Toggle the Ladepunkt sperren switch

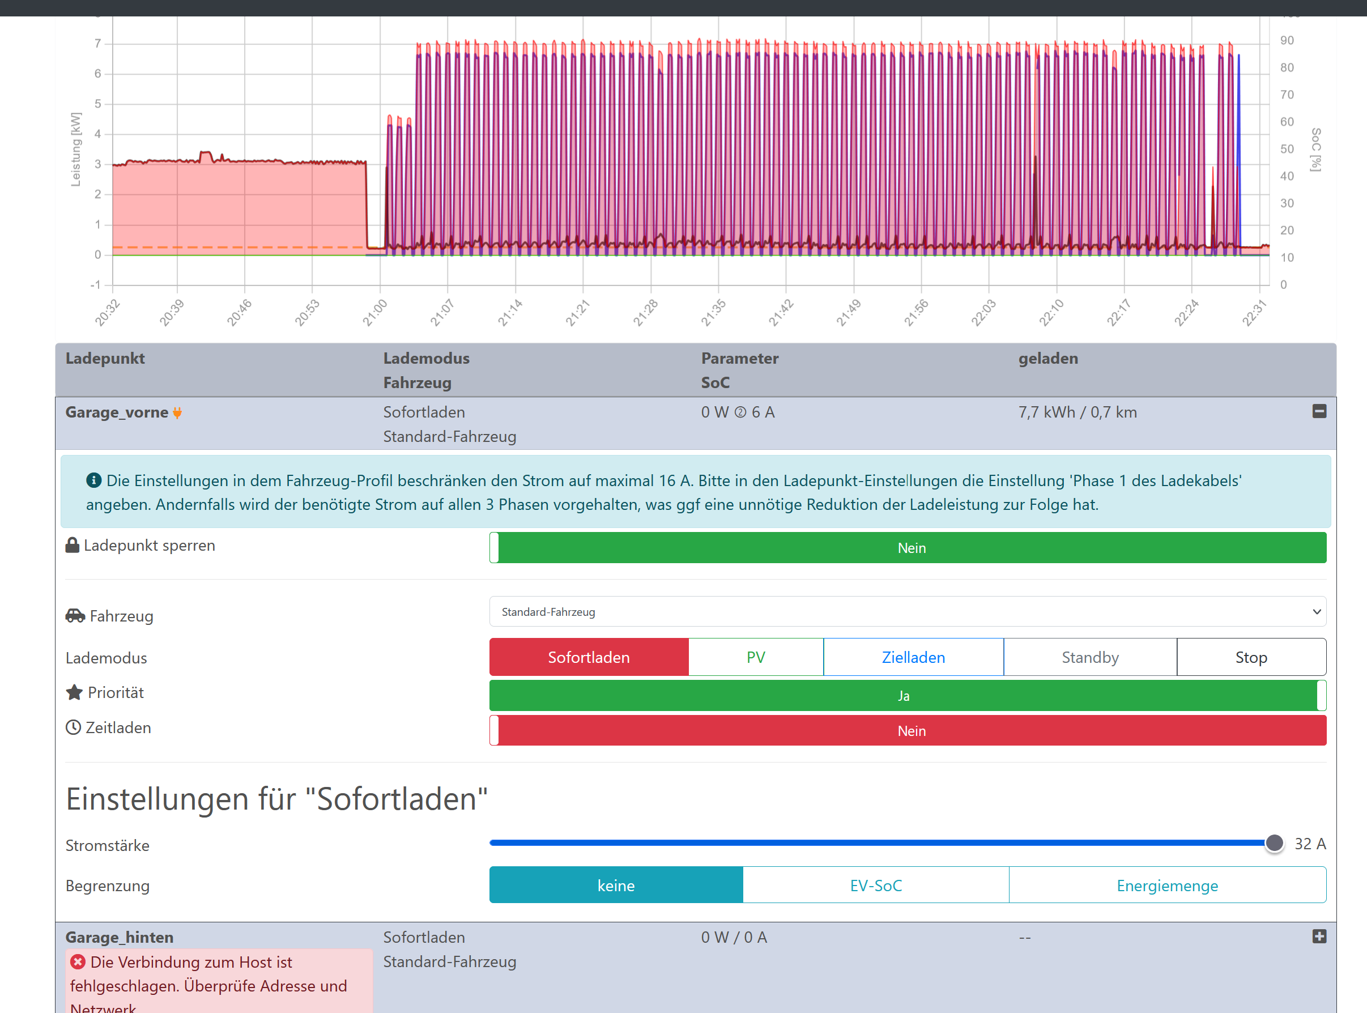(907, 548)
